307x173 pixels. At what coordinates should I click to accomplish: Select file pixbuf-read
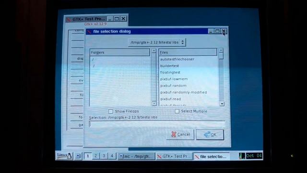coord(171,99)
